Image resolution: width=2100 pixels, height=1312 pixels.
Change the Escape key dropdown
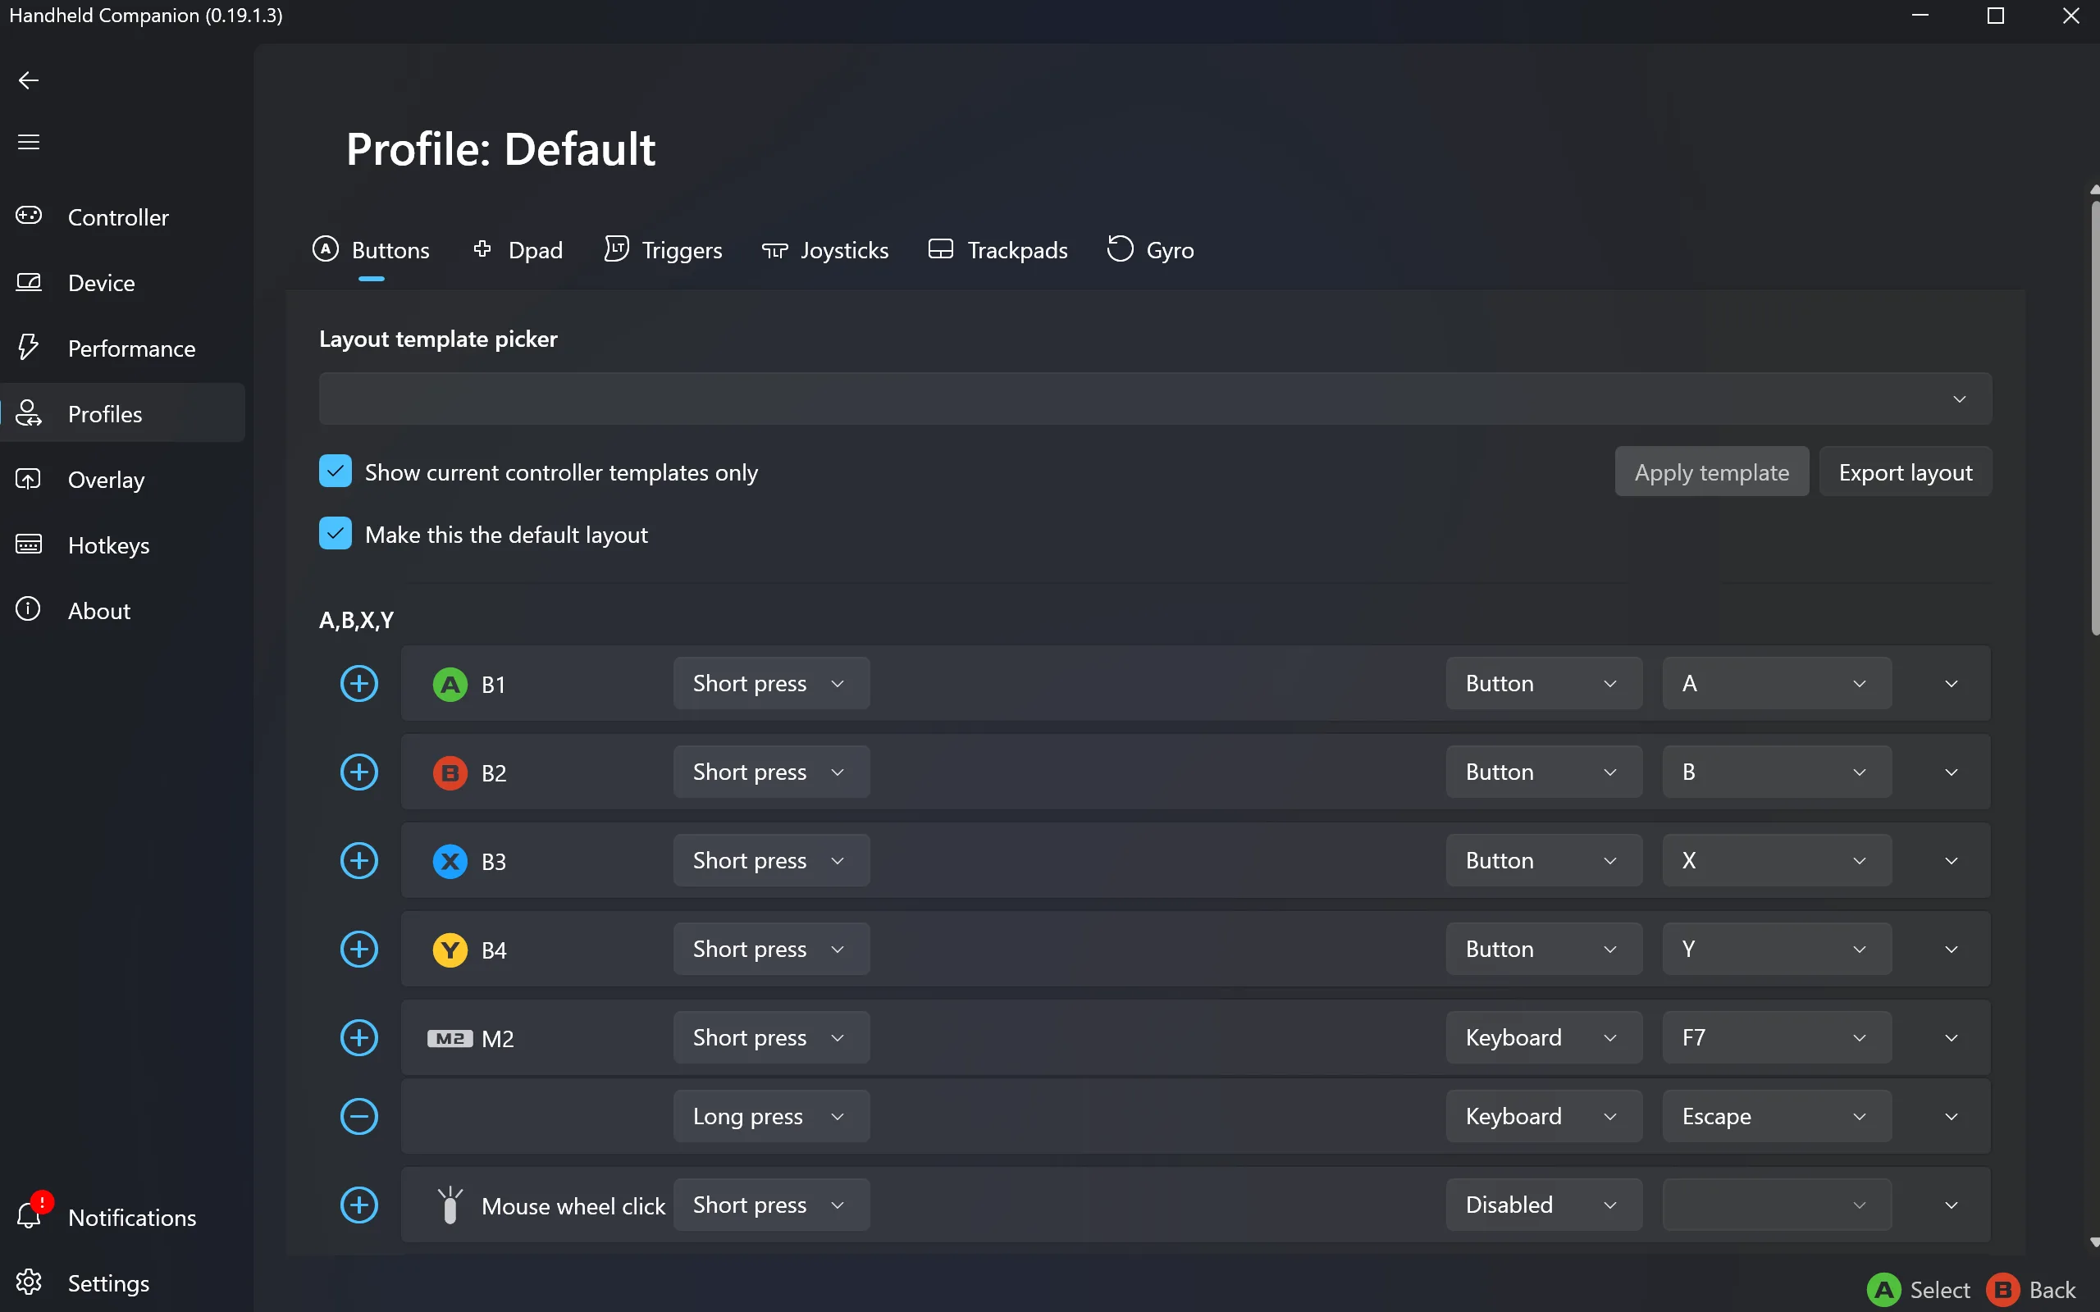(x=1776, y=1117)
